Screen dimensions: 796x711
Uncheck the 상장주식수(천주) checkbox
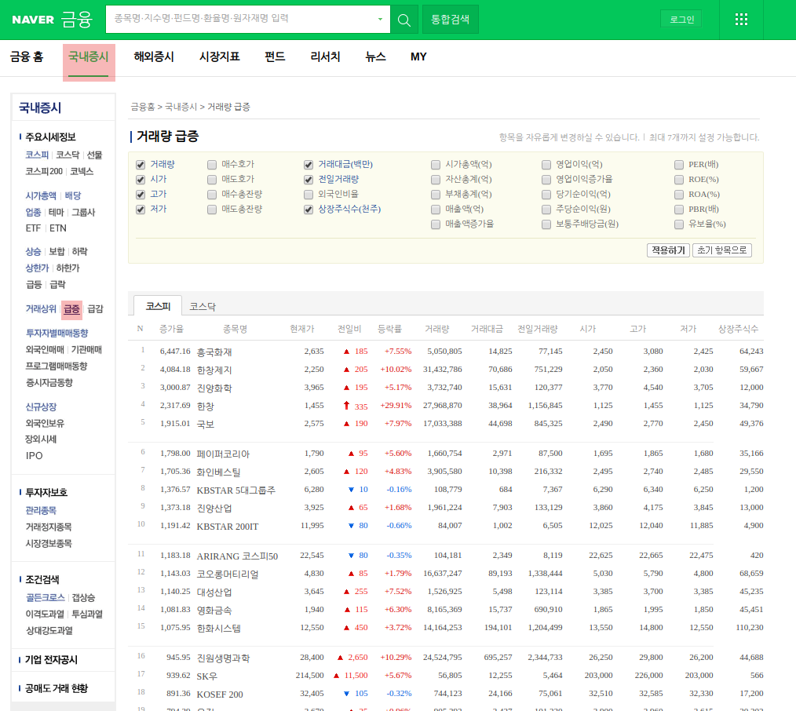point(309,210)
